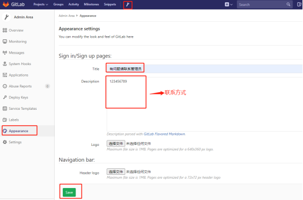Click the Appearance breadcrumb
This screenshot has width=303, height=200.
click(88, 16)
